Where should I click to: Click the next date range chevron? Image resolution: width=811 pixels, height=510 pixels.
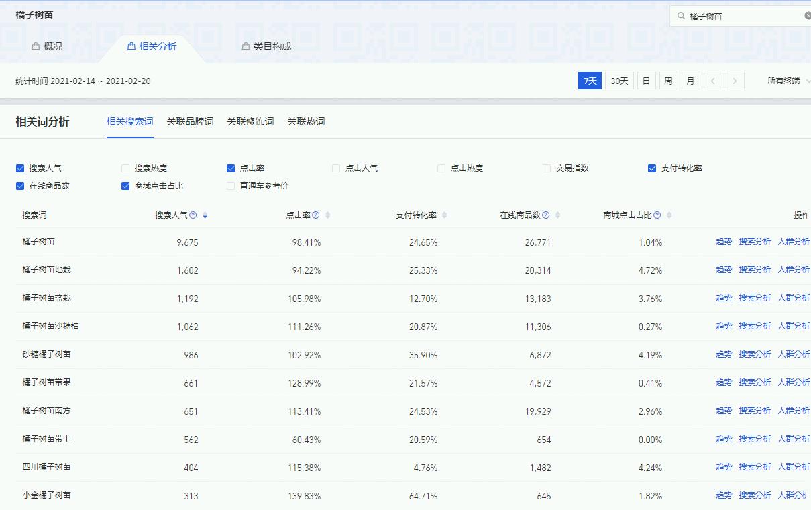coord(735,80)
